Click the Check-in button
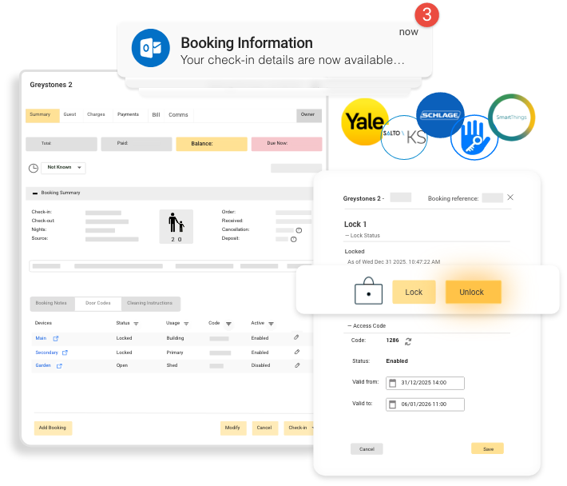 pyautogui.click(x=299, y=428)
